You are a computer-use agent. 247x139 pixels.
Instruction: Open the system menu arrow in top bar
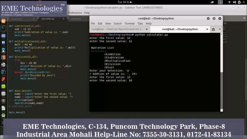pos(244,2)
